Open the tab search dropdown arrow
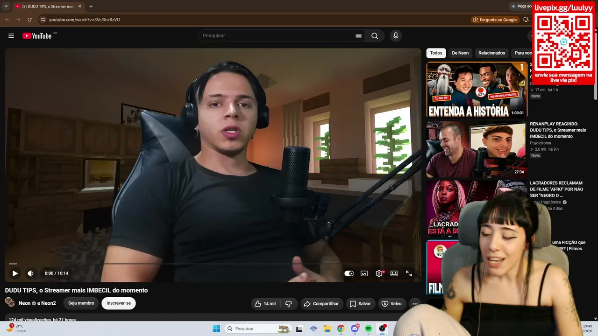This screenshot has height=336, width=598. (6, 7)
